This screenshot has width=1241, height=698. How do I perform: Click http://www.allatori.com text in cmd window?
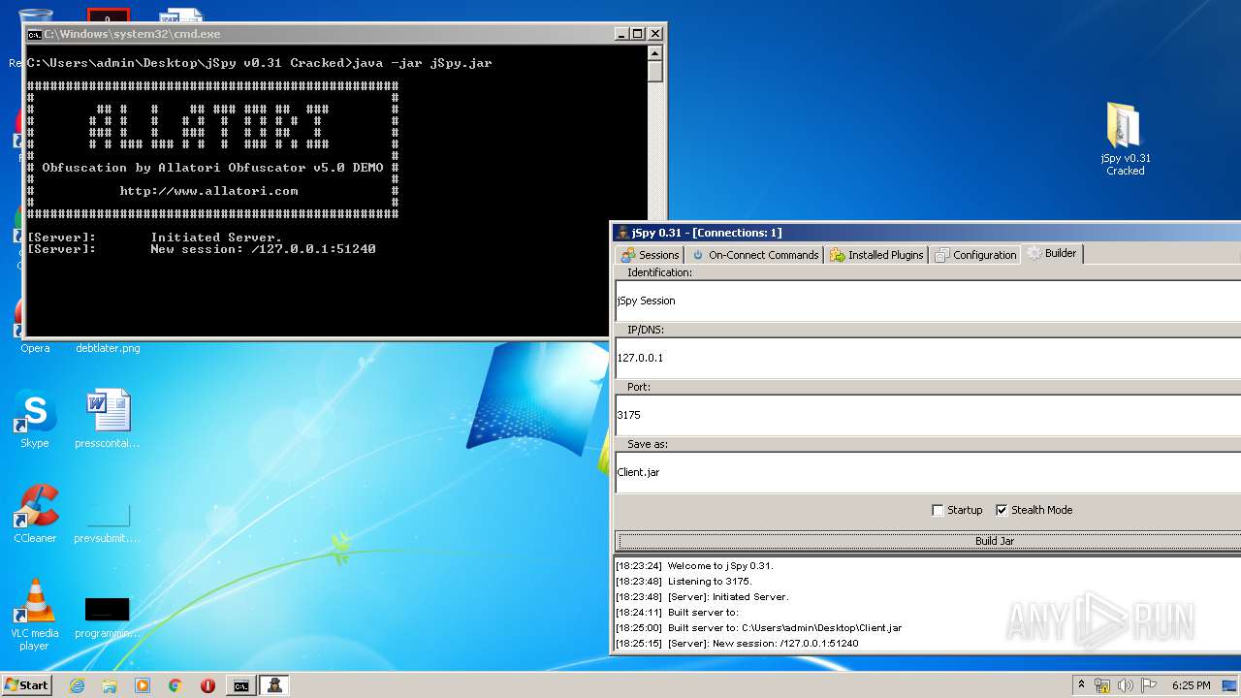(x=208, y=191)
